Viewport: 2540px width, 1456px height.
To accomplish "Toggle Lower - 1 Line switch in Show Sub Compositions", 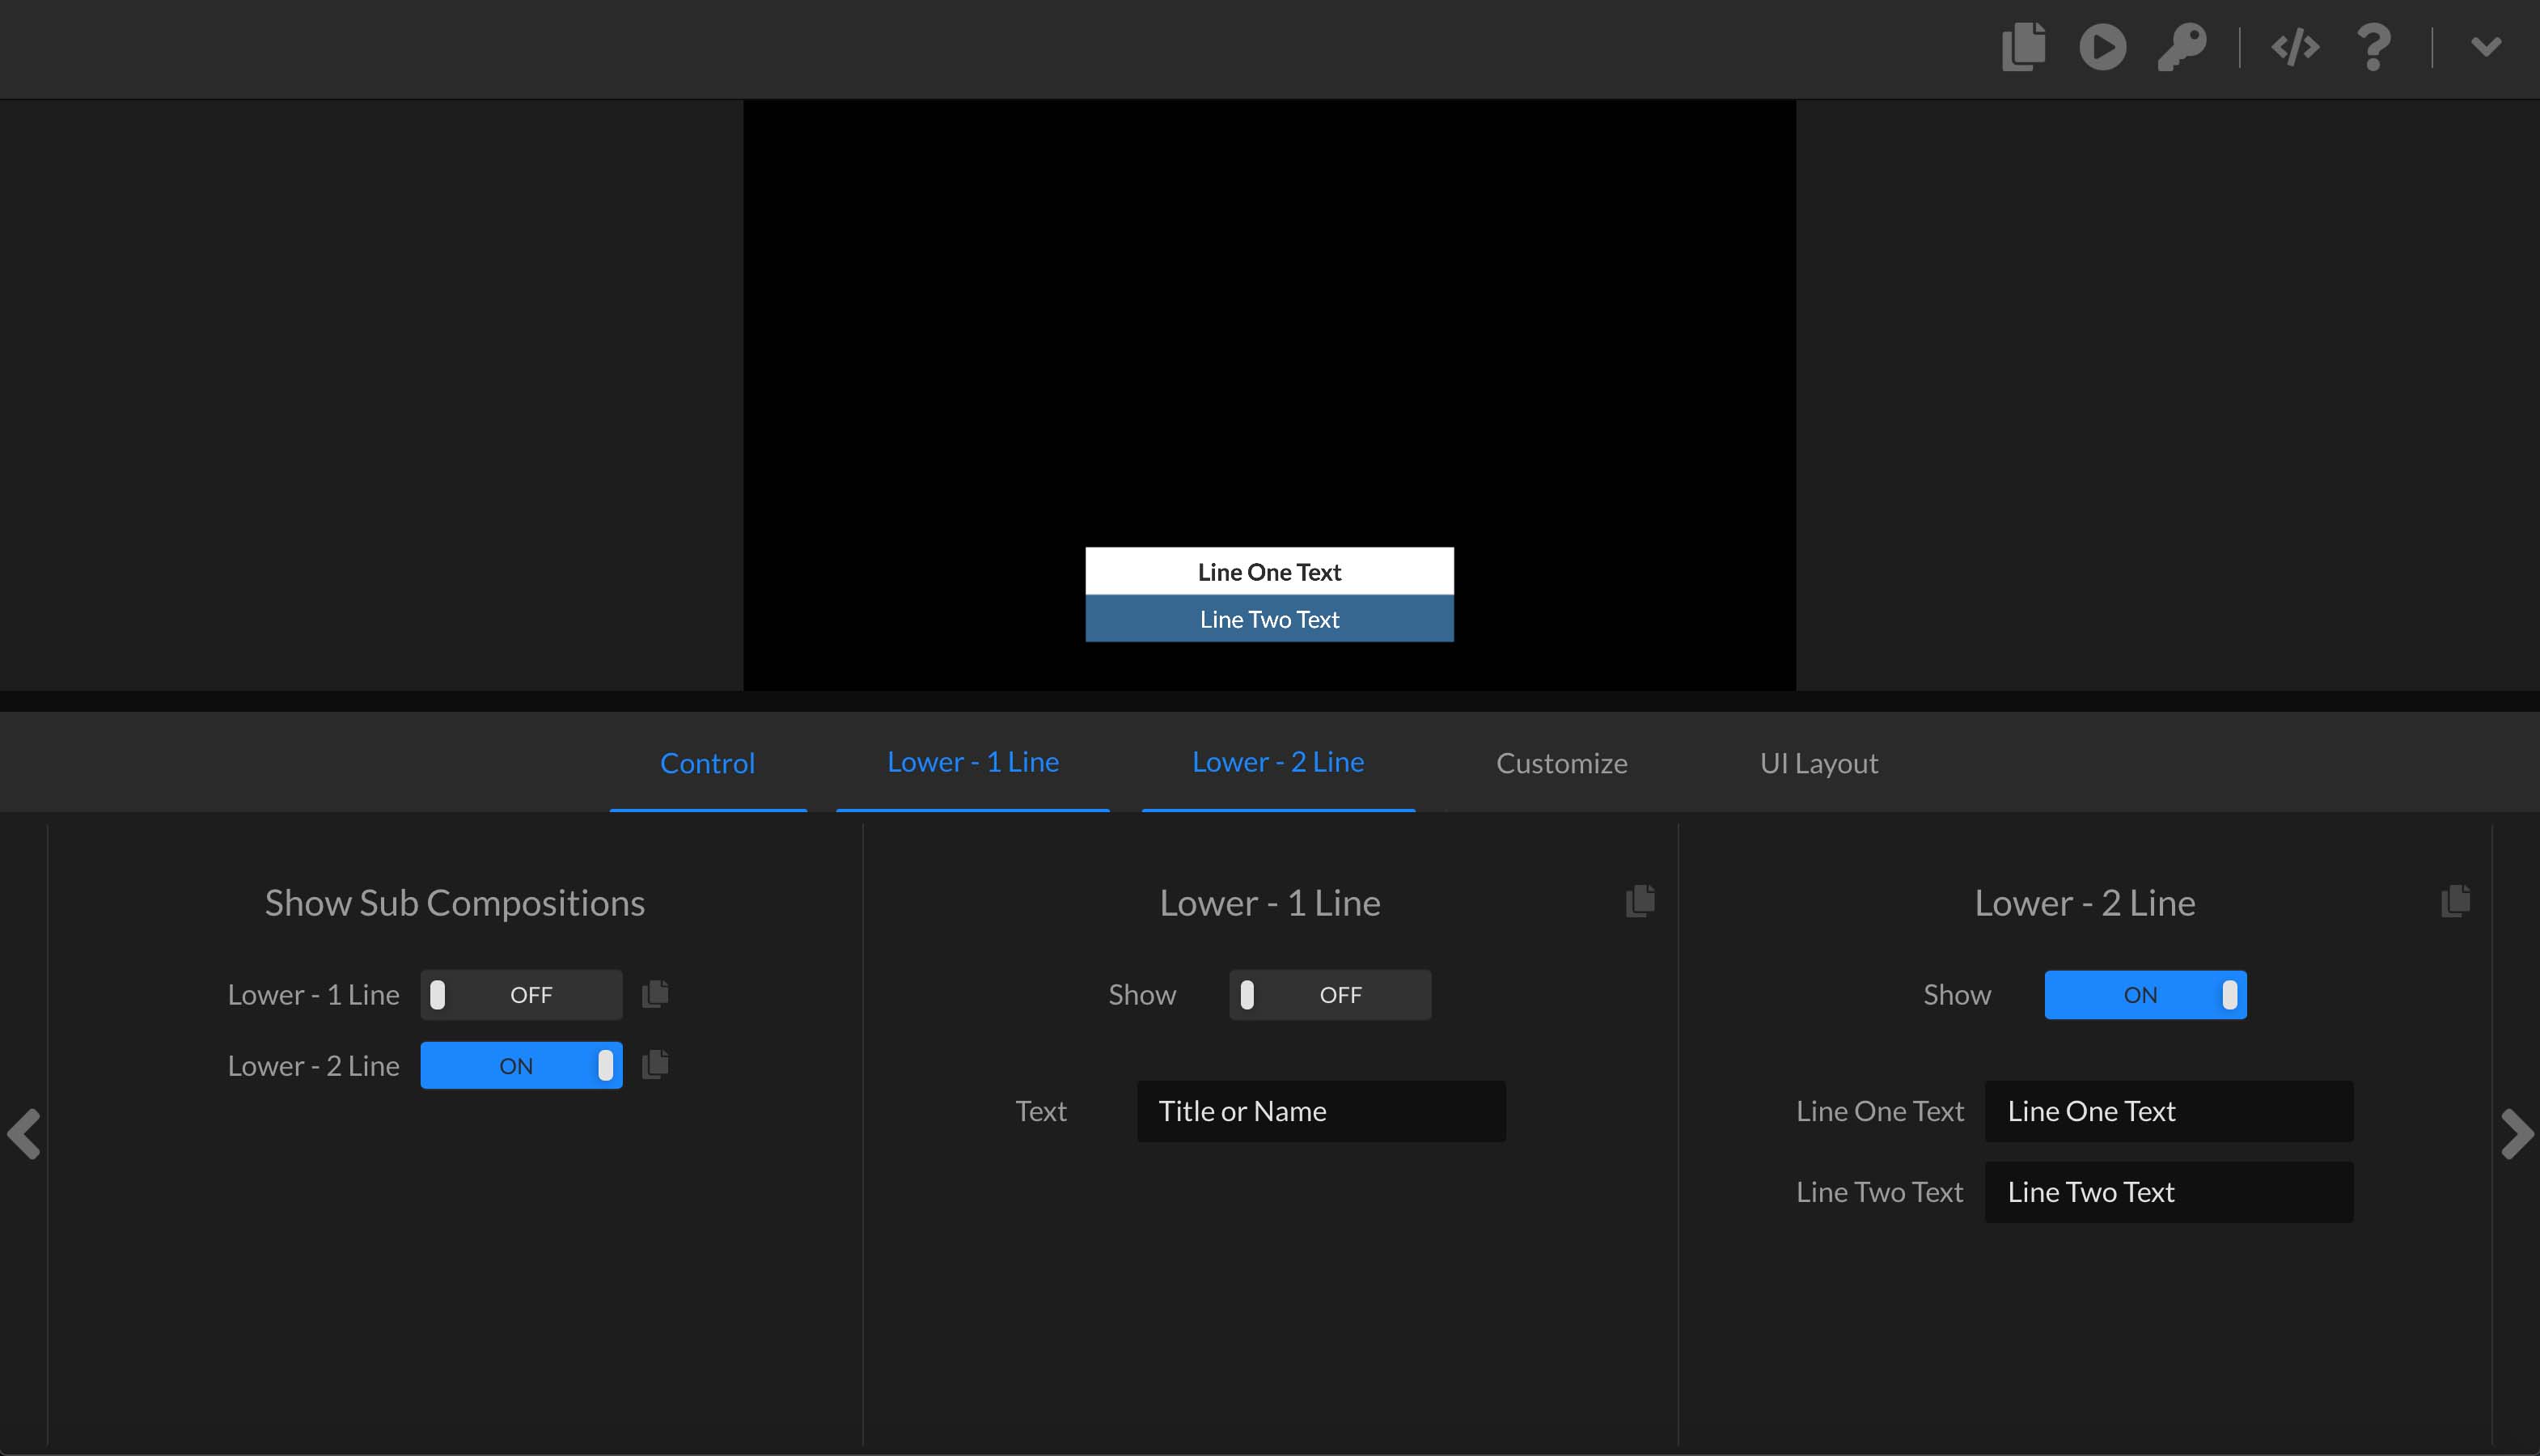I will 521,995.
